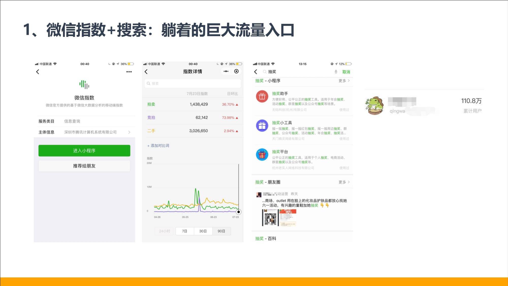
Task: Click the 3,026,650 index value
Action: click(x=198, y=131)
